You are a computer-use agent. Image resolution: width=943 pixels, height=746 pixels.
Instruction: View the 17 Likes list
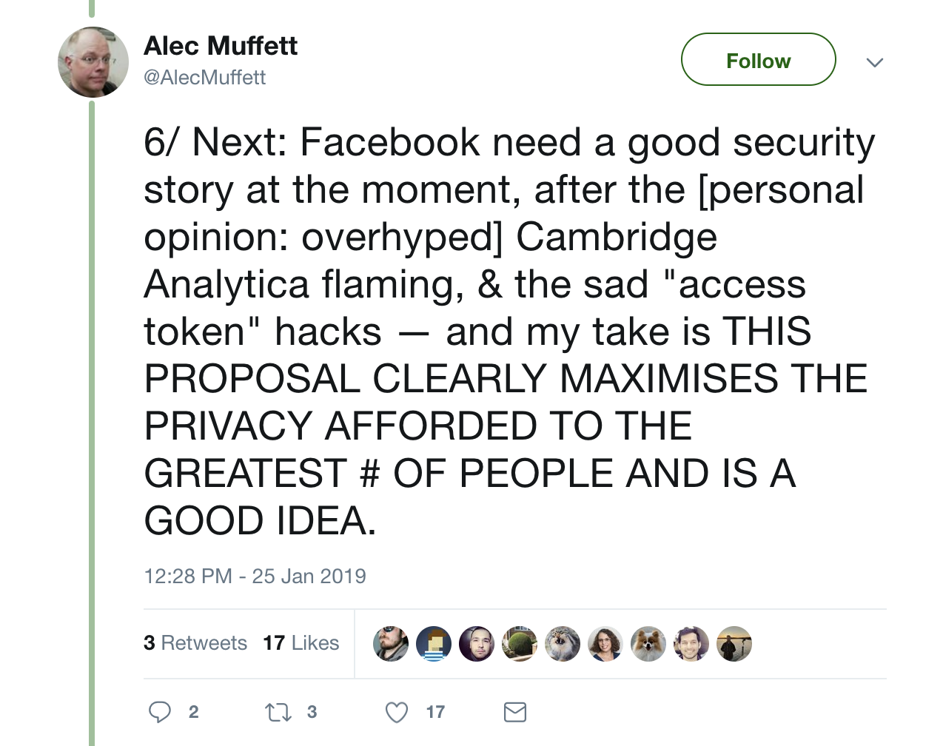(x=301, y=643)
